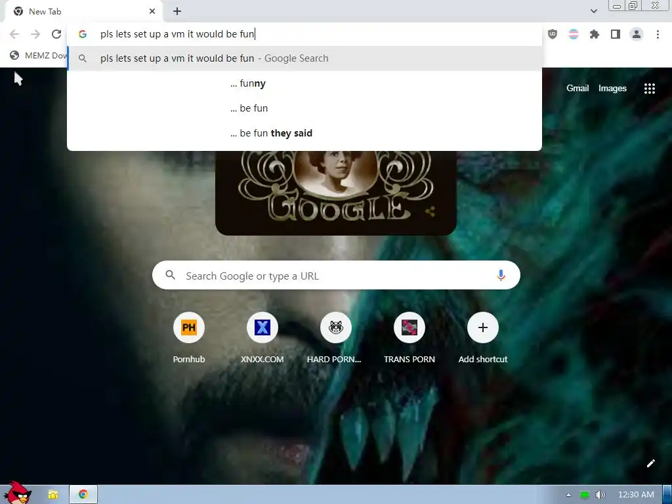Click the browser forward arrow

click(35, 34)
